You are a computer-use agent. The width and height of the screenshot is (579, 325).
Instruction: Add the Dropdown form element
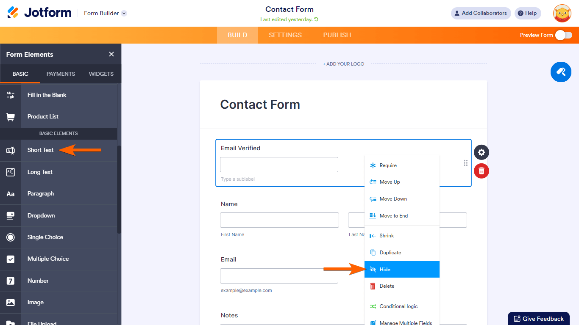point(41,216)
